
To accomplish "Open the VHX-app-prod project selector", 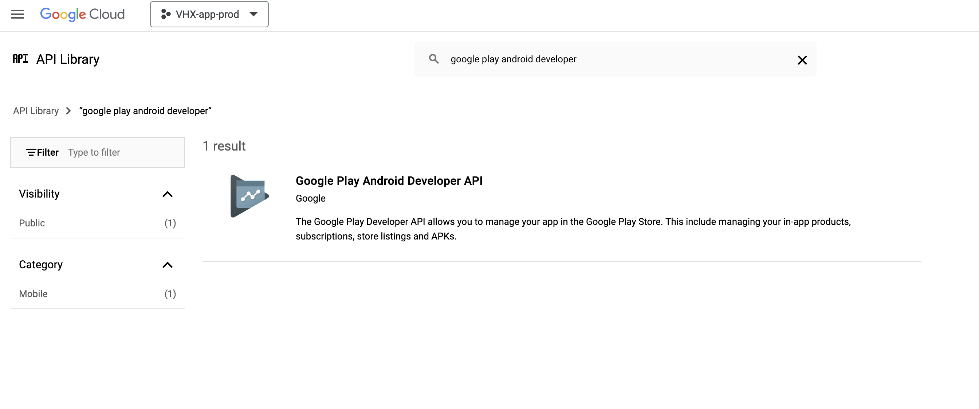I will pos(209,15).
